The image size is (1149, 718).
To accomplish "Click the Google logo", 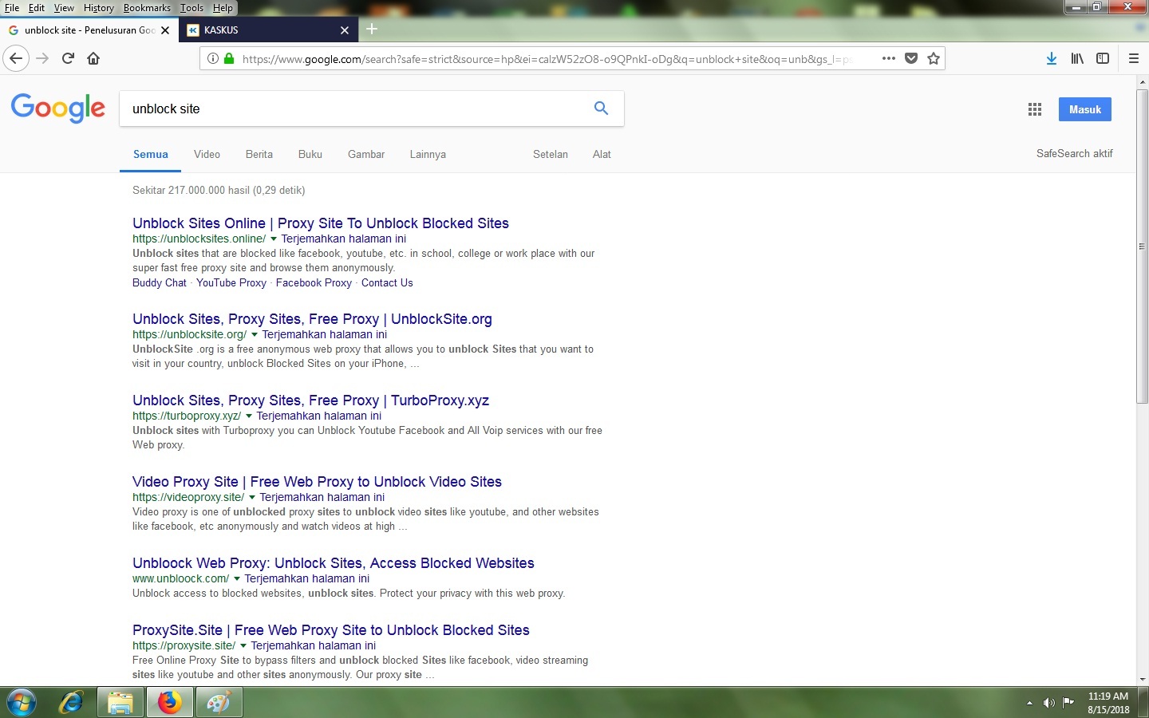I will 57,108.
